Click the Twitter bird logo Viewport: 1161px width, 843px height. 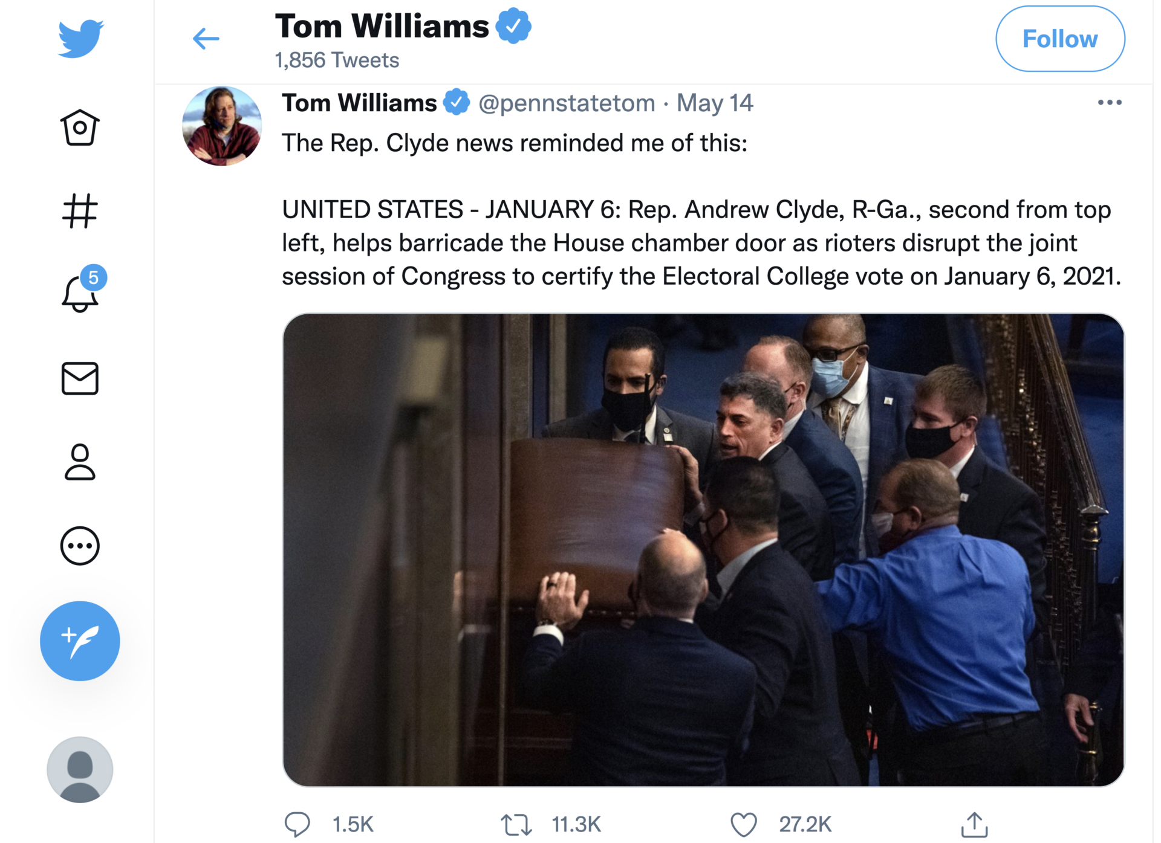(x=80, y=39)
